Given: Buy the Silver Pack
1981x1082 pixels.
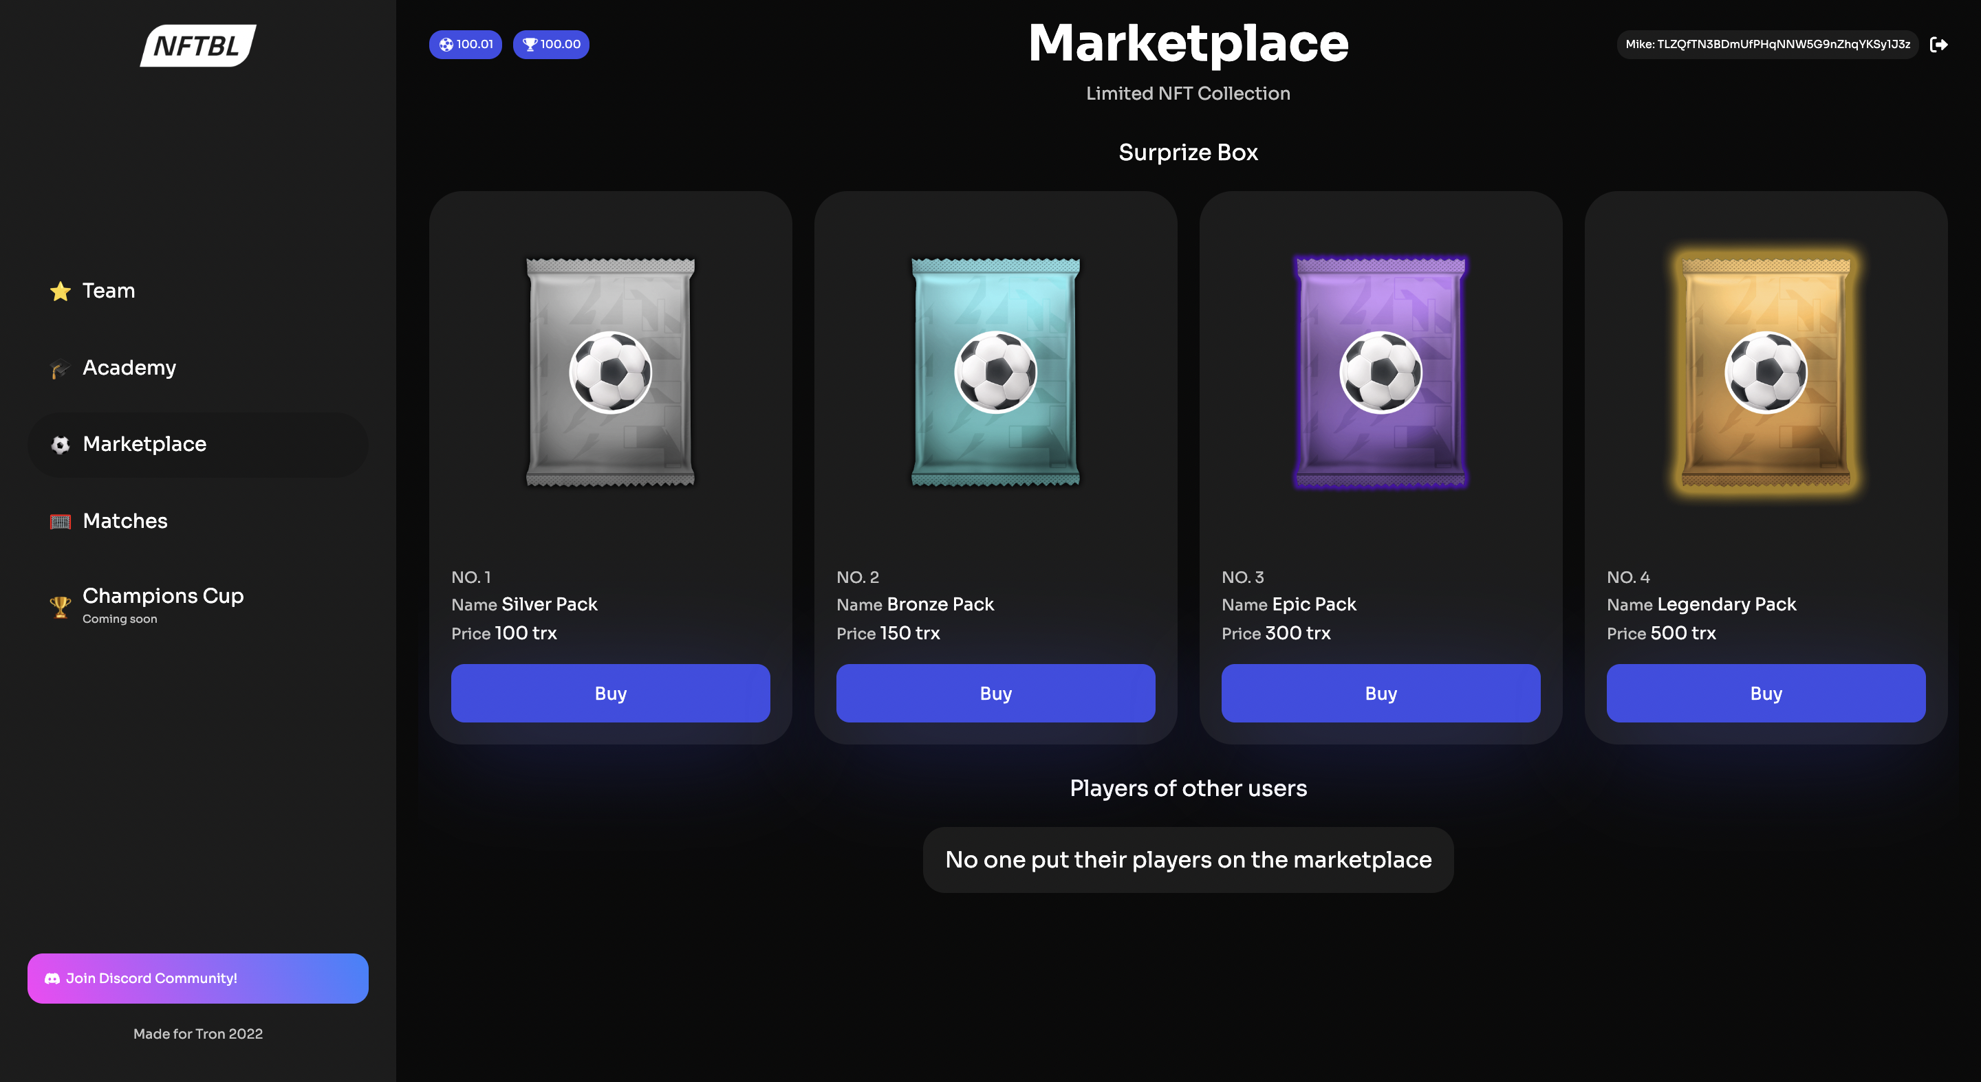Looking at the screenshot, I should (x=610, y=692).
